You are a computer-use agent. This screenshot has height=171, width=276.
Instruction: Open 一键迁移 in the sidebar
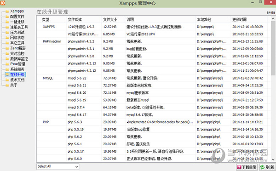17,22
